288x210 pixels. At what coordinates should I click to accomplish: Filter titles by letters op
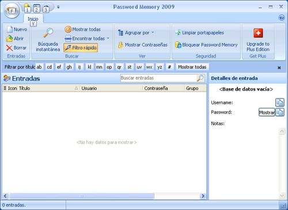click(x=109, y=67)
